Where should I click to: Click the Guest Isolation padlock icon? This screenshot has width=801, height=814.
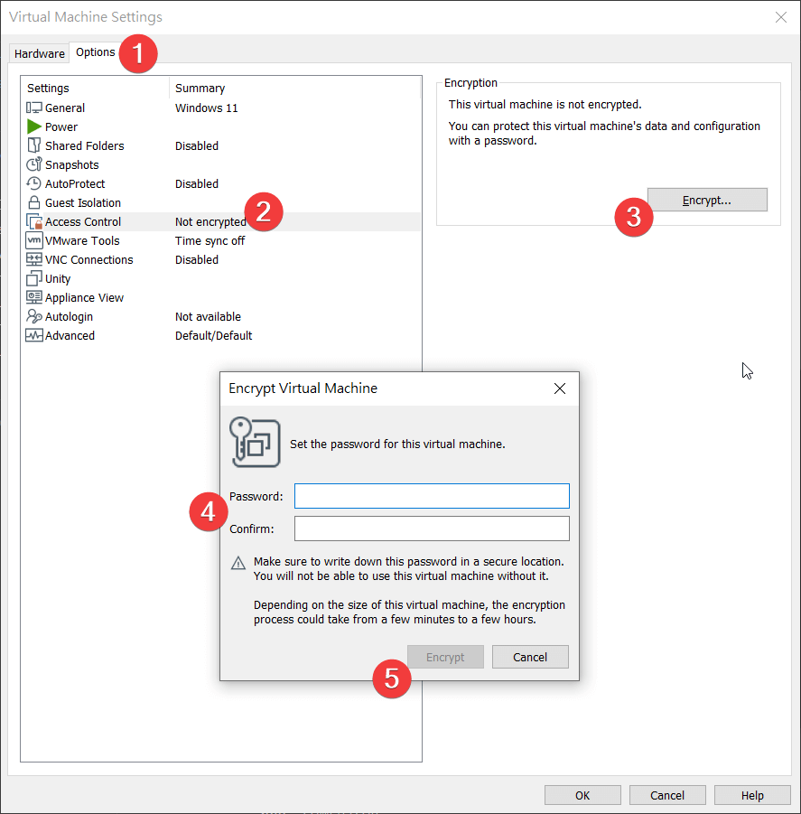[x=34, y=203]
